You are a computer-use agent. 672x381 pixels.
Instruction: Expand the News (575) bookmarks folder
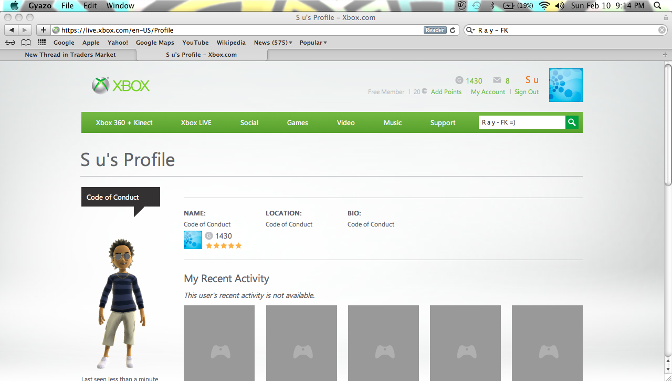(x=273, y=43)
